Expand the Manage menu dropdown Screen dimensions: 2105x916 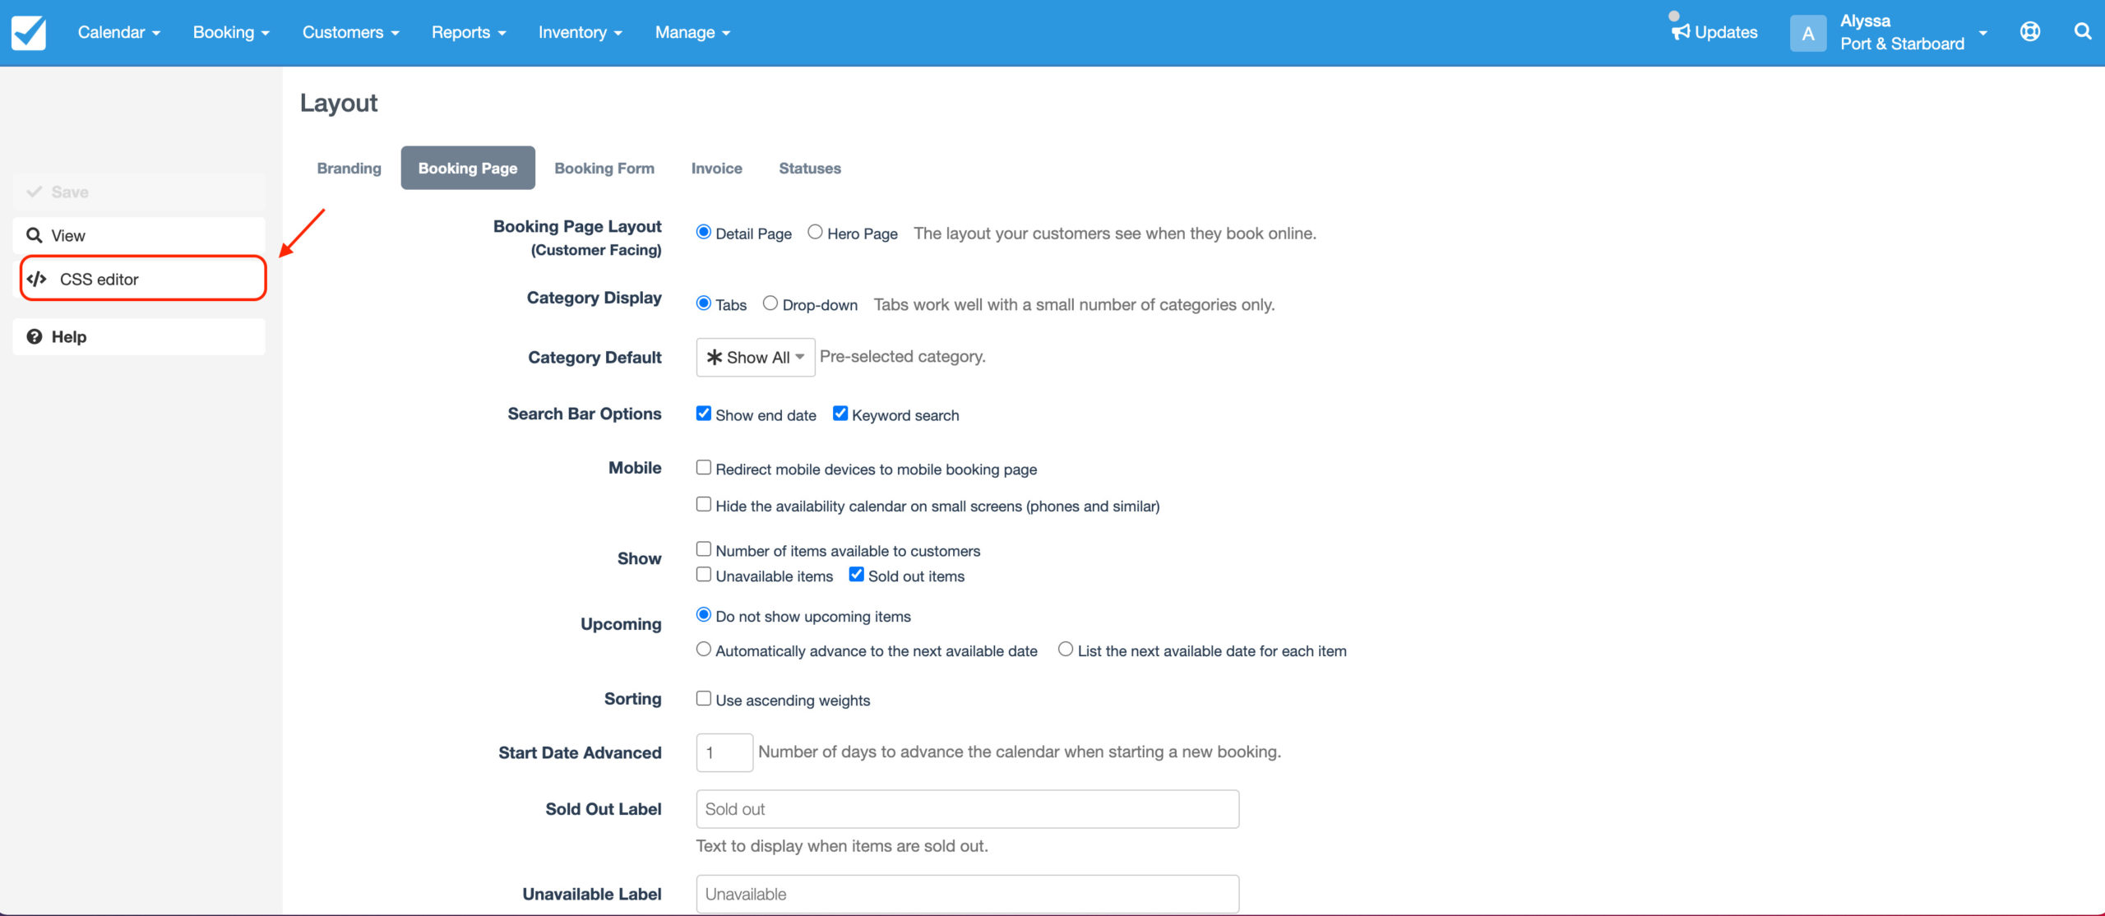click(692, 32)
